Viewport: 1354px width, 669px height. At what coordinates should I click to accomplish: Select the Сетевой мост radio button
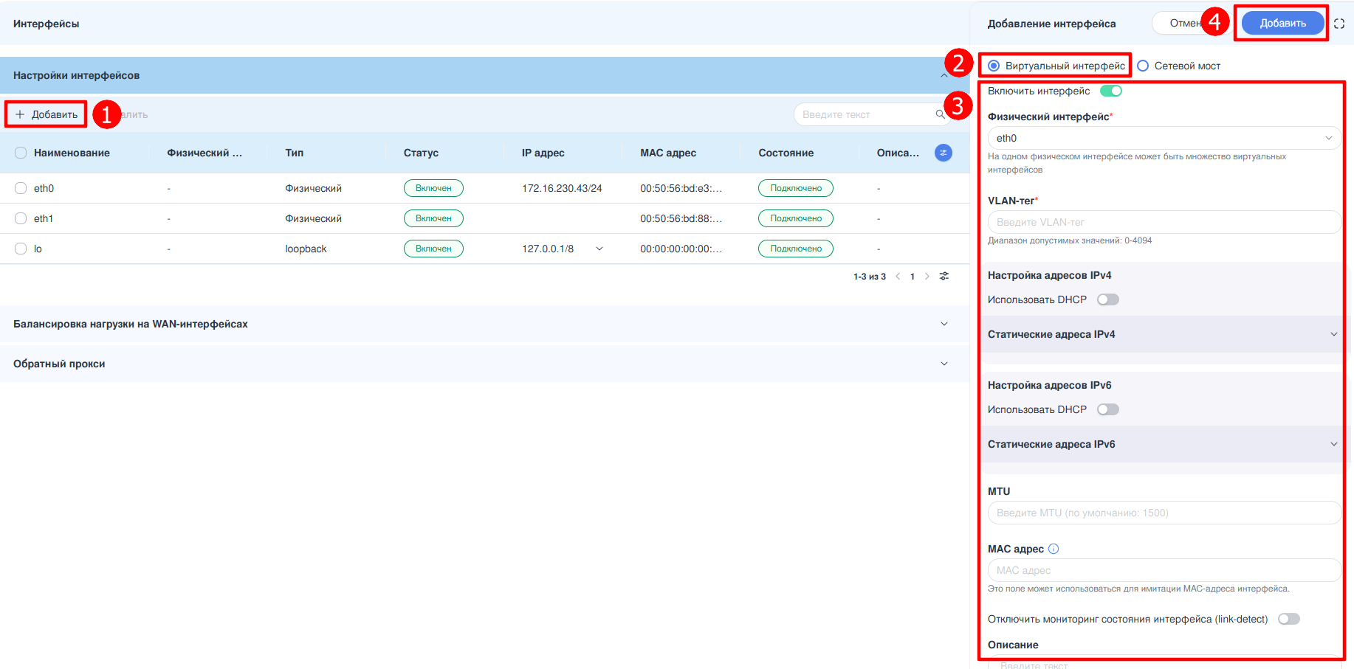coord(1143,66)
